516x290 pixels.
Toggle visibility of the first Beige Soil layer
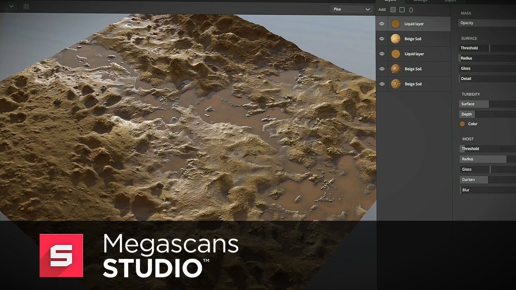click(x=382, y=39)
